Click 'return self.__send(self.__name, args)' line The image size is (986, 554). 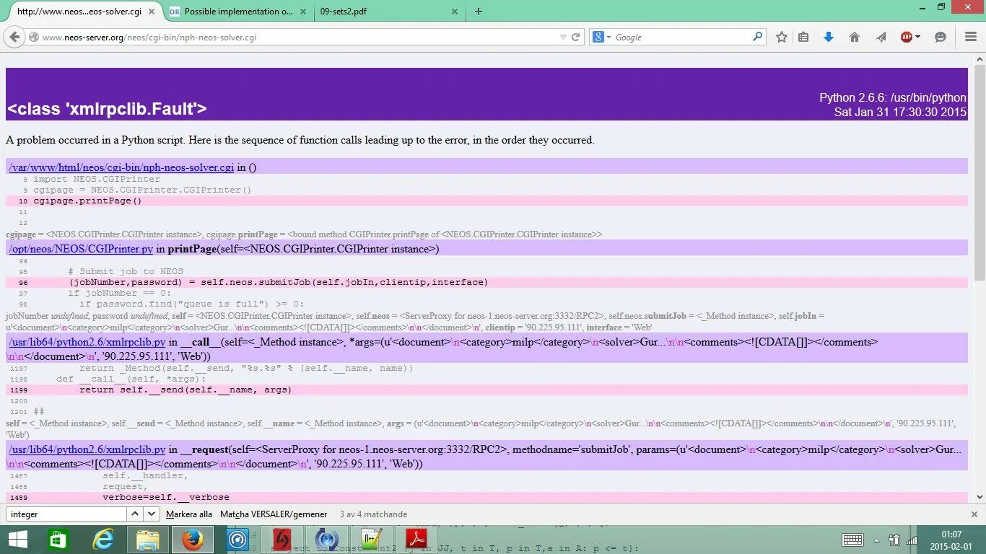click(186, 390)
